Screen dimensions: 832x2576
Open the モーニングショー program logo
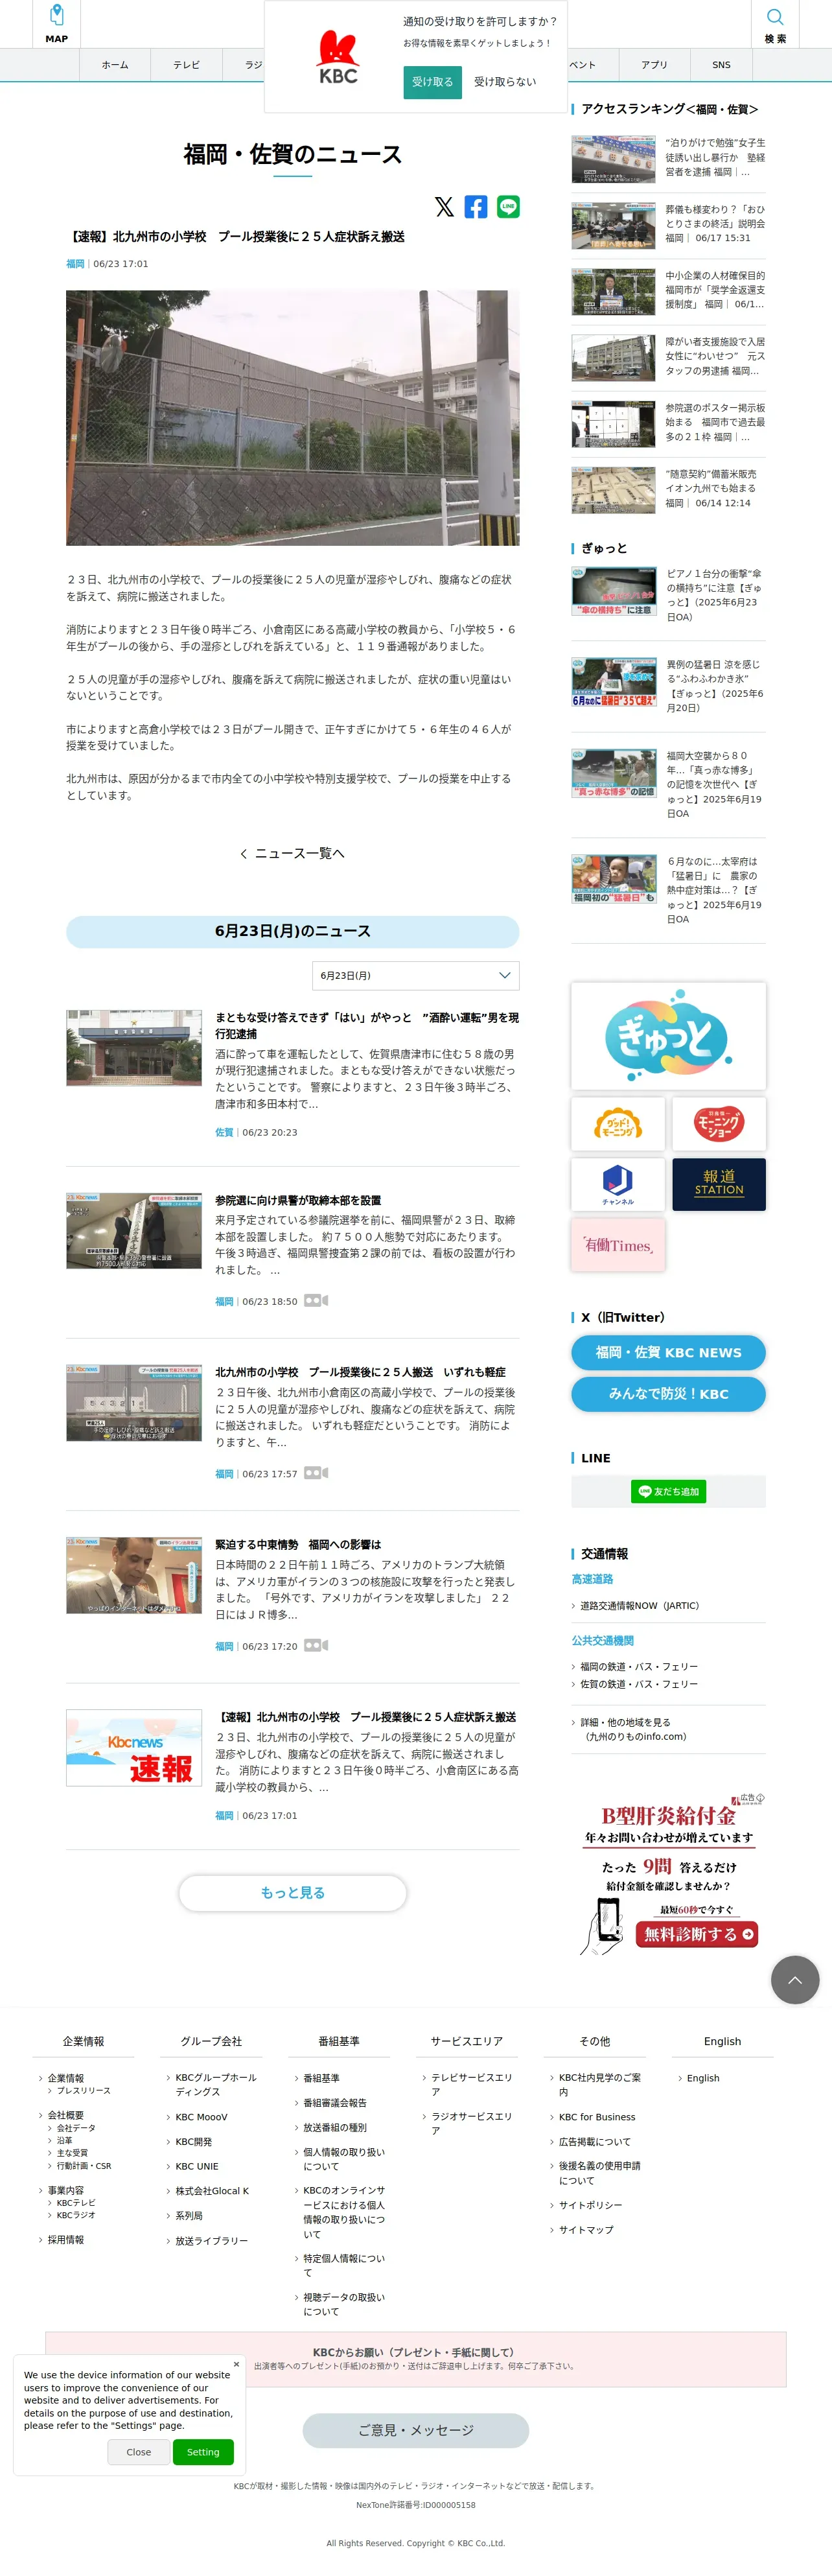point(719,1124)
